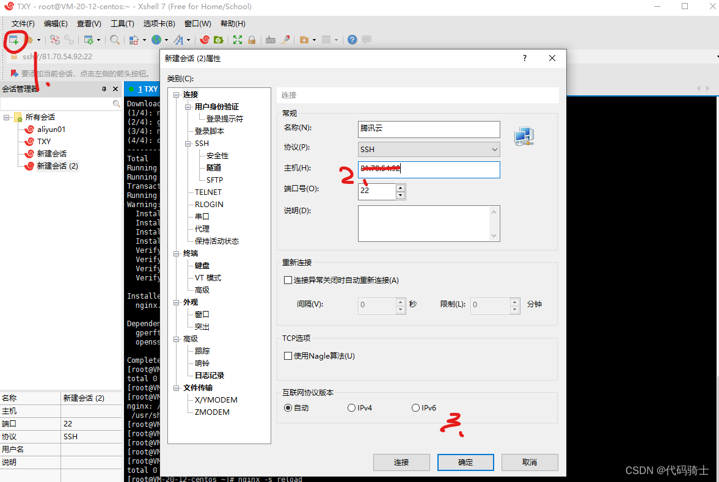Collapse the 连接 category tree node
This screenshot has width=719, height=482.
[176, 95]
